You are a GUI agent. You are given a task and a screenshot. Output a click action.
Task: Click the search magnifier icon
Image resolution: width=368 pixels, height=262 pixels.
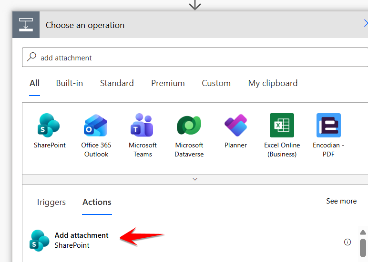(x=31, y=57)
